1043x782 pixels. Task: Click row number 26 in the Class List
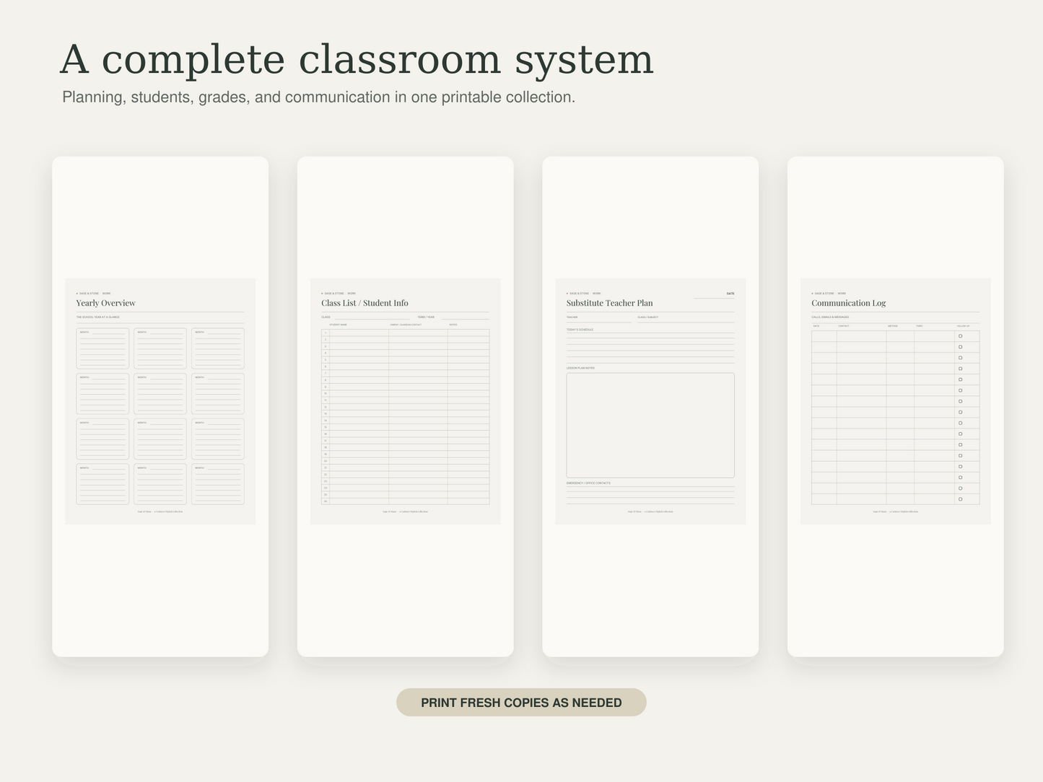tap(326, 501)
